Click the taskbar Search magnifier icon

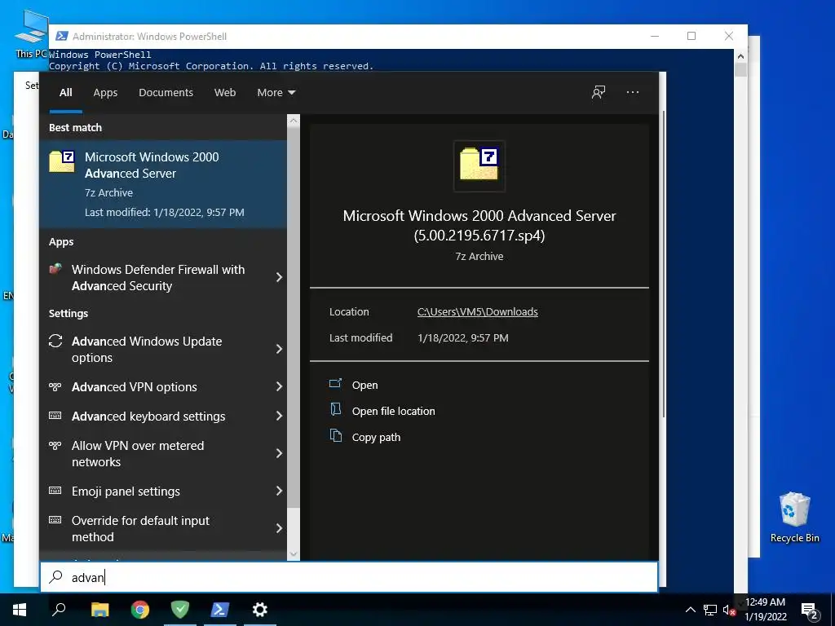59,609
